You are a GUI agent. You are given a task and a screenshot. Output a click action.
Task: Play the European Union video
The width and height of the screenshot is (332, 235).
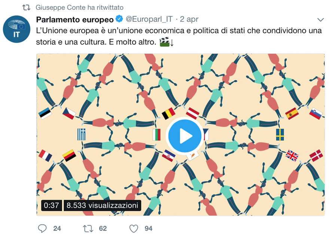[180, 137]
